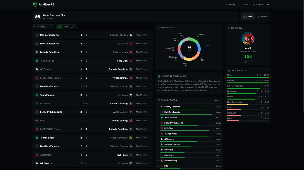The width and height of the screenshot is (304, 170).
Task: Click Weibo Gaming logo in Team Records
Action: point(162,161)
